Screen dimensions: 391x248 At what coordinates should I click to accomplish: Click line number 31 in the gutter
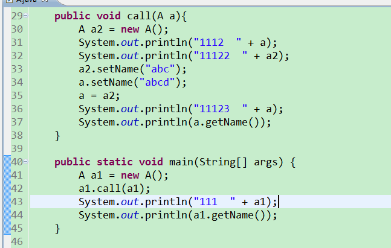coord(17,42)
